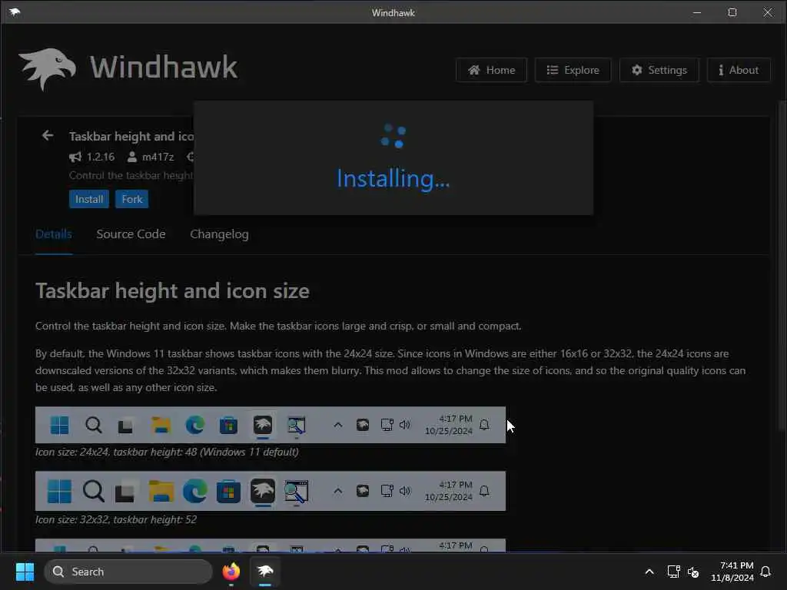Switch to the Changelog tab
The image size is (787, 590).
219,234
